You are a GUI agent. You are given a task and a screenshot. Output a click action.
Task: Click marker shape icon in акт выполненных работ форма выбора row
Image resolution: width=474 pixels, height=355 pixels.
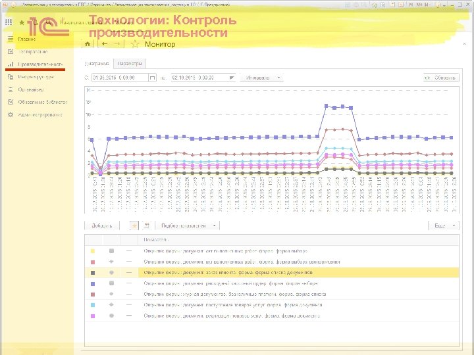111,251
